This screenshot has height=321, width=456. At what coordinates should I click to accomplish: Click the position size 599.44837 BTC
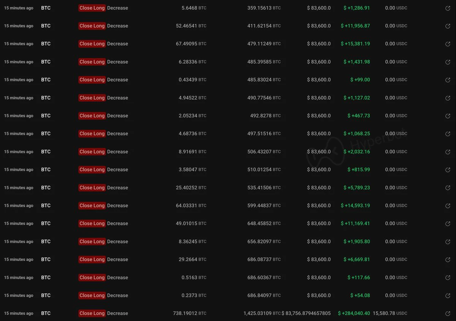pyautogui.click(x=264, y=206)
